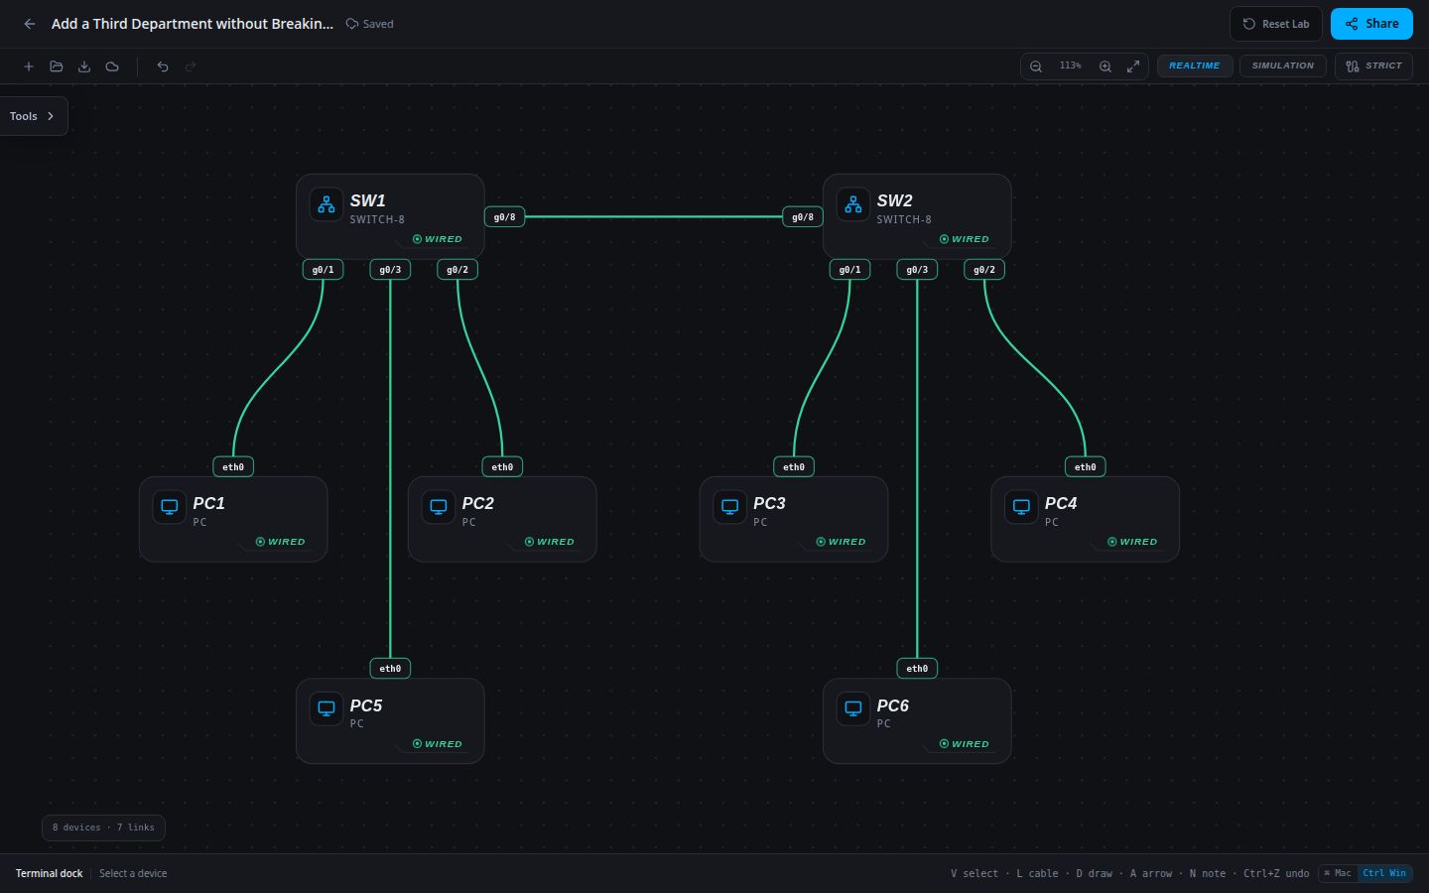This screenshot has width=1429, height=893.
Task: Select Mac keyboard shortcut mode
Action: click(1338, 873)
